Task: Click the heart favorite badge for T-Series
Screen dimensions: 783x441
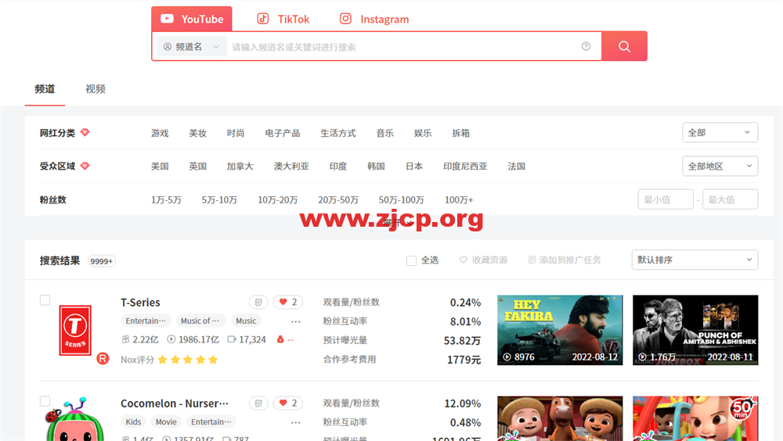Action: 288,302
